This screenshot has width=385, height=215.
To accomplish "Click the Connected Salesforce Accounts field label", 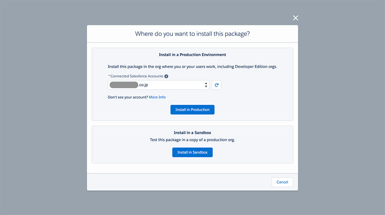I will pyautogui.click(x=137, y=76).
